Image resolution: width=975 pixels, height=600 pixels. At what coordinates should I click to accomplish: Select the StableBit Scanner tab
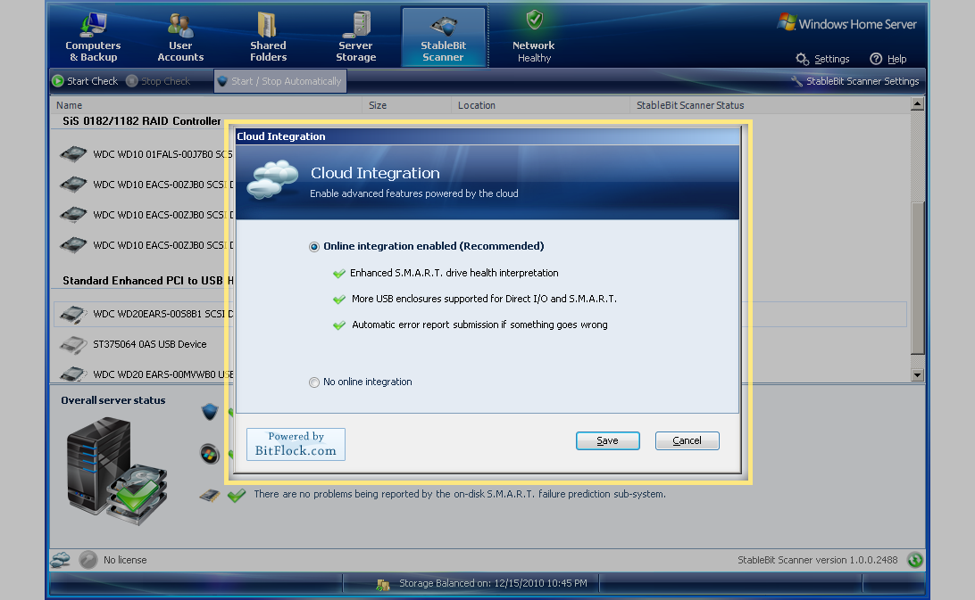tap(443, 36)
